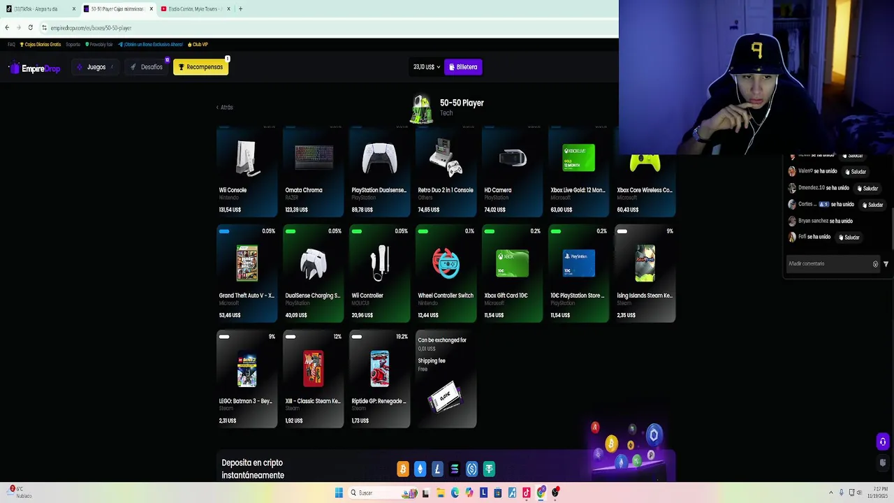Viewport: 894px width, 503px height.
Task: Reload the page with the refresh icon
Action: [x=30, y=27]
